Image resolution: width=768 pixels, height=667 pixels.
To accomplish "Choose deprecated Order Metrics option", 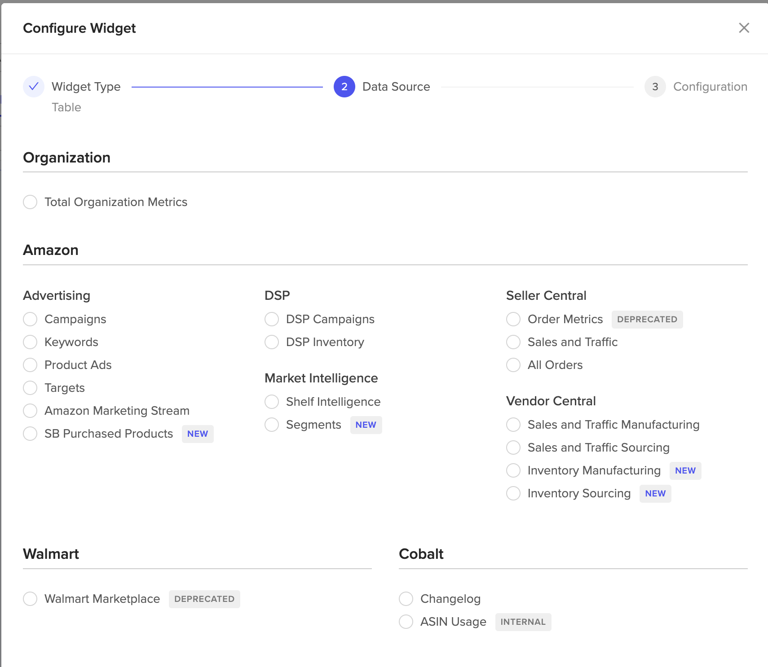I will click(x=513, y=319).
